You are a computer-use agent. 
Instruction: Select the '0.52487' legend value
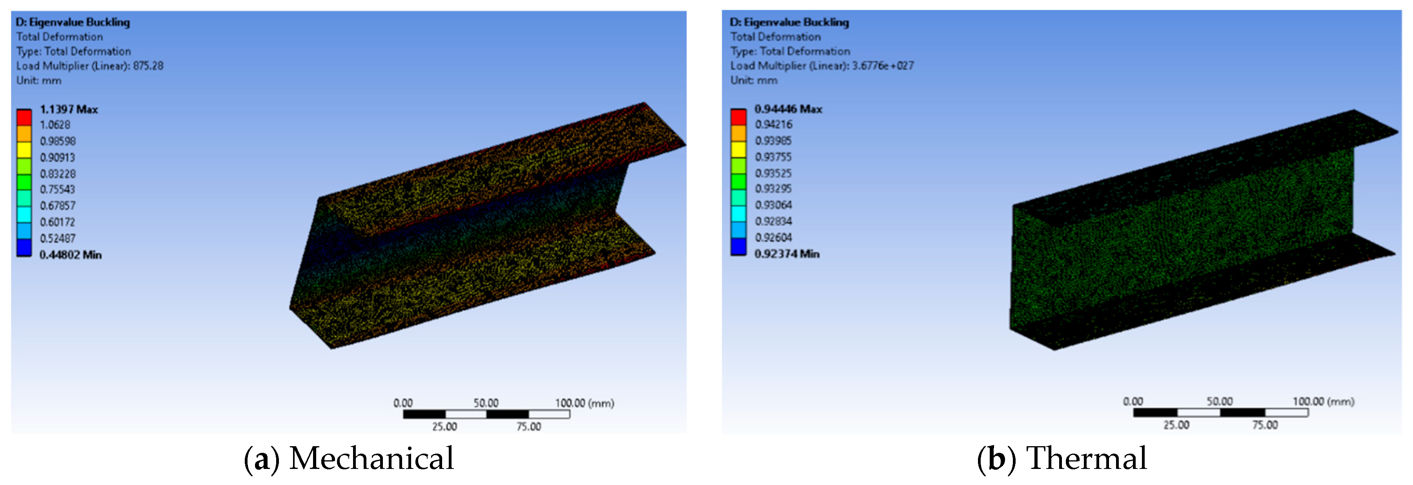[x=58, y=239]
